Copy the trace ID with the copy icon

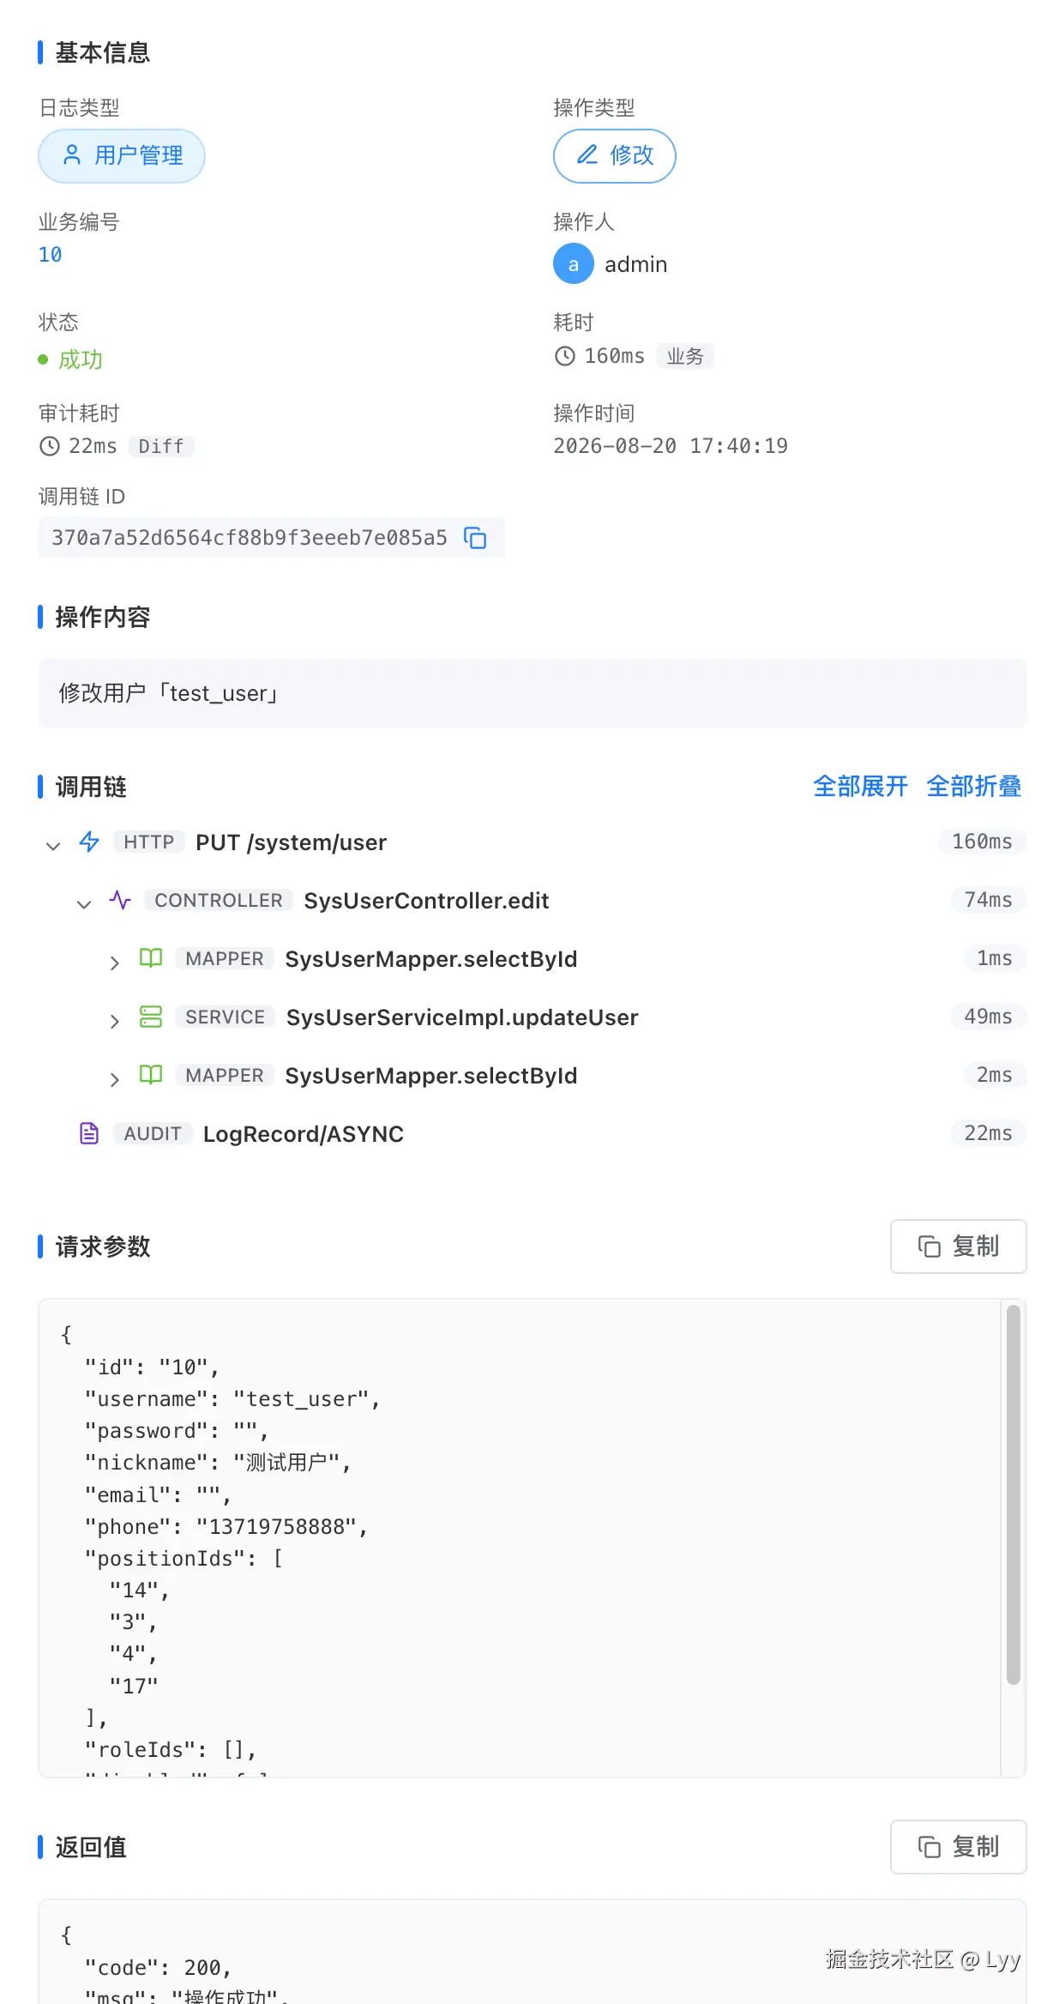(475, 538)
